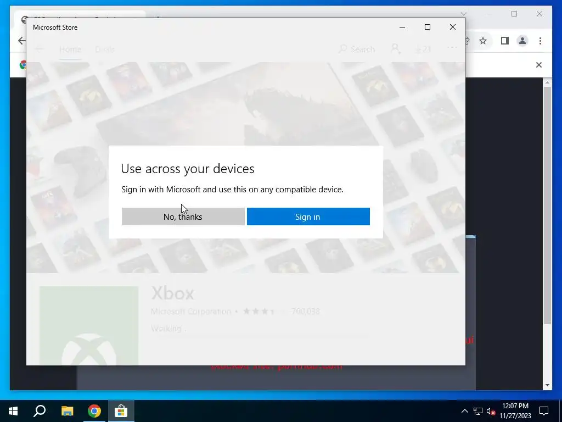The width and height of the screenshot is (562, 422).
Task: Click the Chrome tab search chevron
Action: point(464,14)
